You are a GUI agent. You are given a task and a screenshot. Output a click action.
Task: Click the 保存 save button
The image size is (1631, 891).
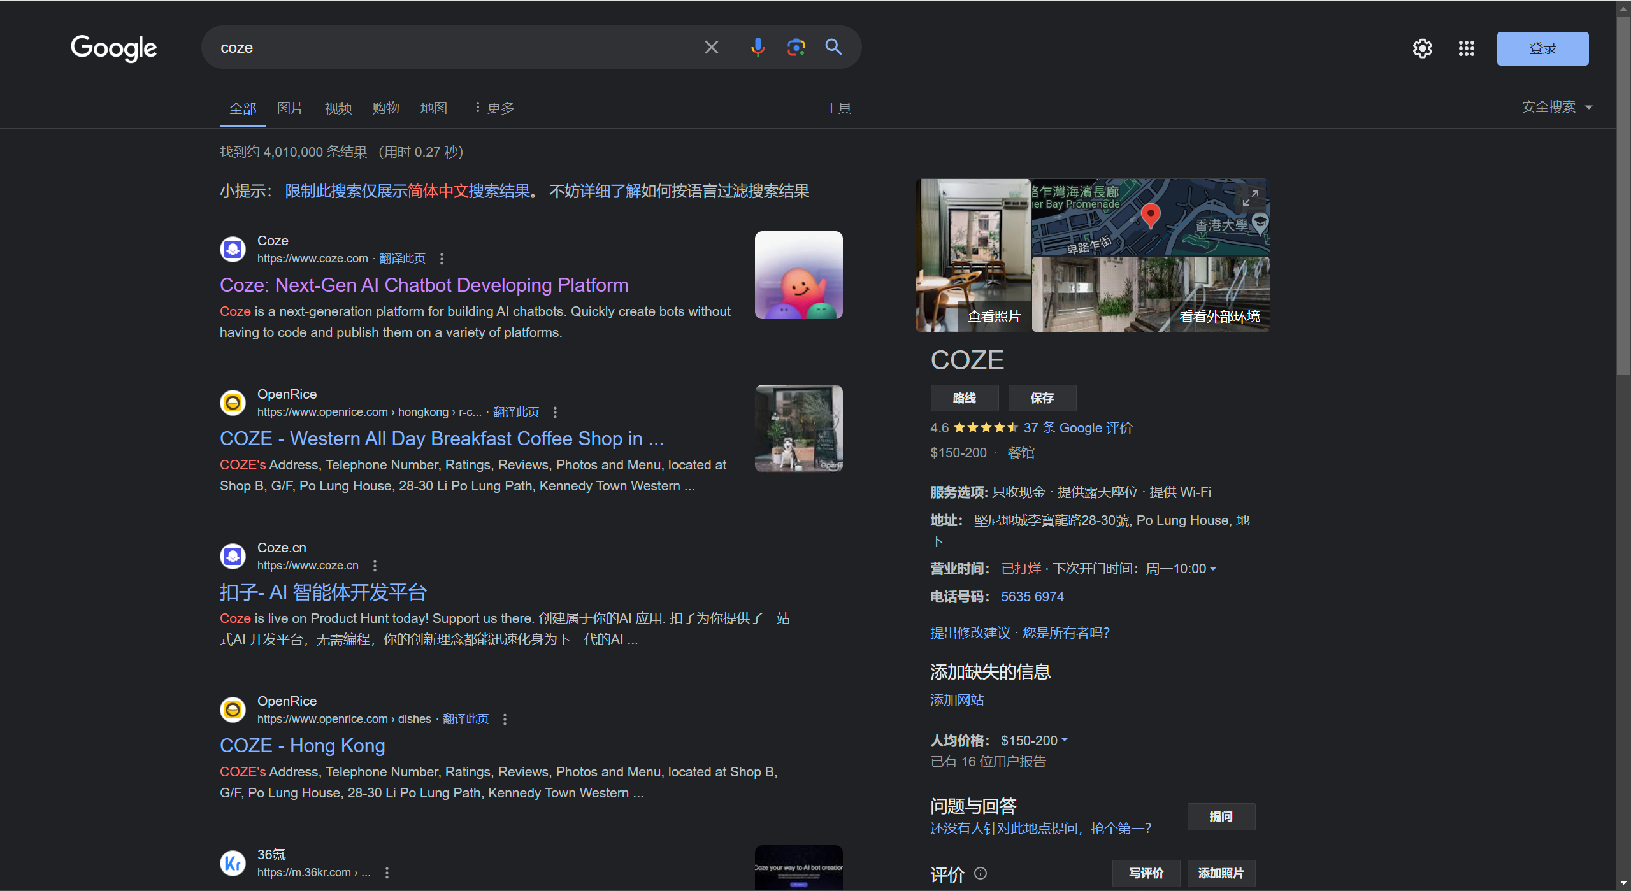(x=1042, y=398)
